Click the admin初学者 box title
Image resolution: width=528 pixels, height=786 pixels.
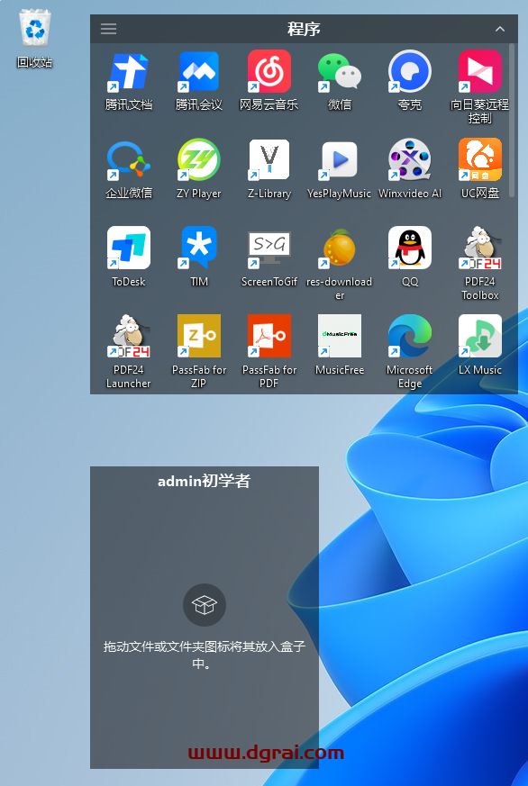204,481
